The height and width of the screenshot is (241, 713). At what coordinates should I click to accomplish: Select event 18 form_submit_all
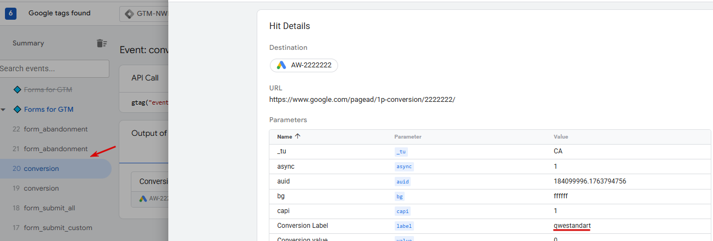point(49,208)
